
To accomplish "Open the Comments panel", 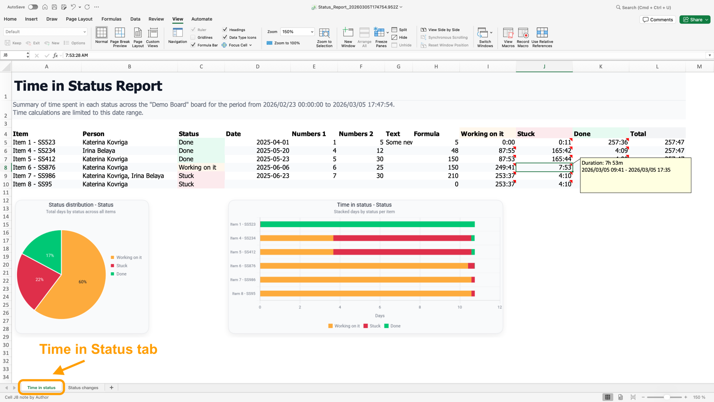I will 657,20.
